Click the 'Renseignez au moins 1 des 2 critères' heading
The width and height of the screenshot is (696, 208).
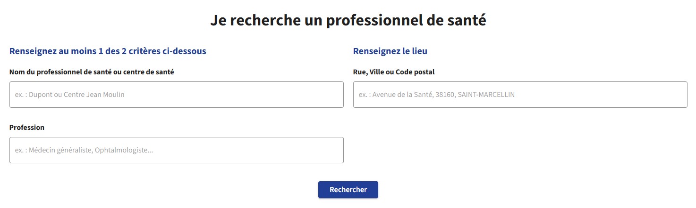(108, 51)
